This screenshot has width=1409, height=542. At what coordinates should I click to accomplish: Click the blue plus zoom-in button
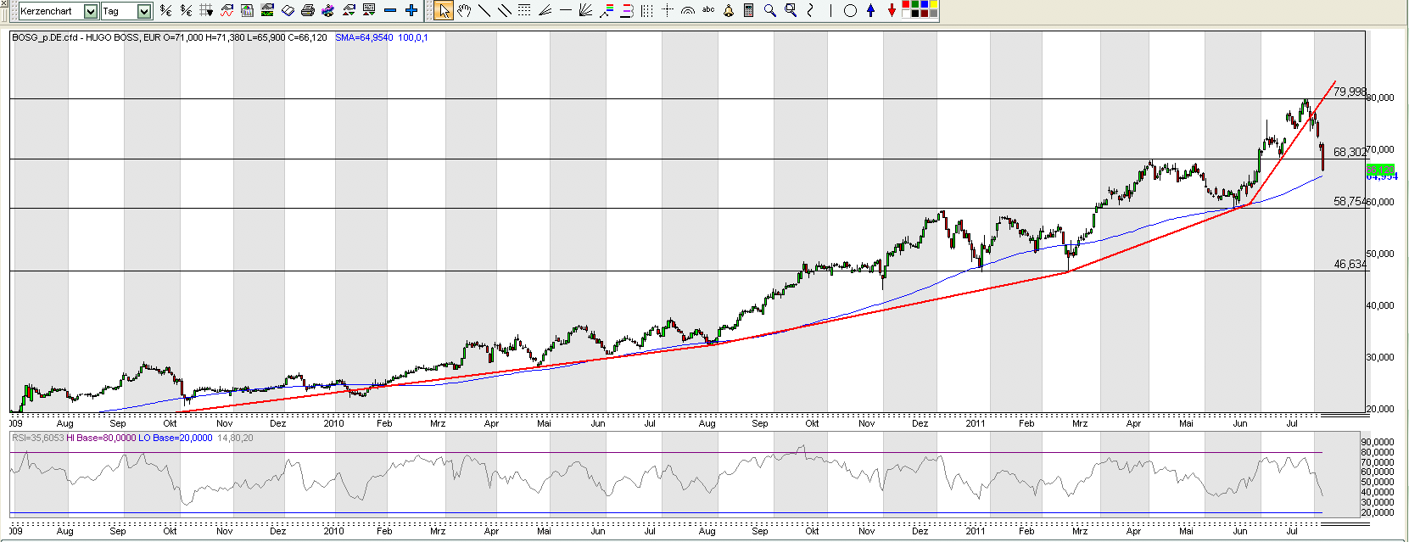(x=411, y=10)
